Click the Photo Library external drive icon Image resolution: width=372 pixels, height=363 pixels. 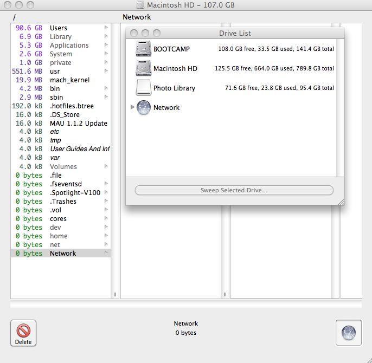point(143,87)
